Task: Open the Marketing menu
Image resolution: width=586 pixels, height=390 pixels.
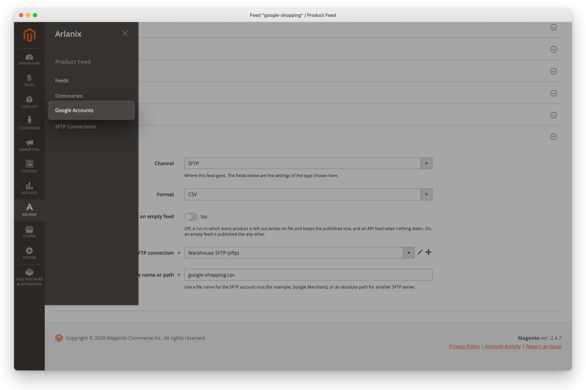Action: coord(29,146)
